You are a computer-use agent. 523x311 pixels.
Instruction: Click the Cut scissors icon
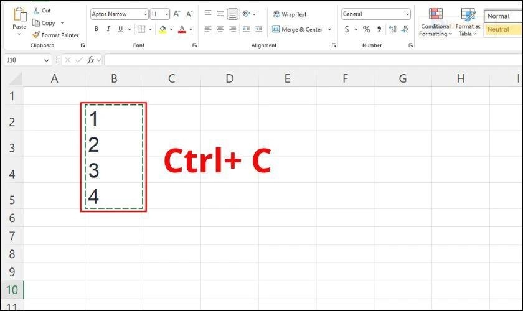pyautogui.click(x=36, y=11)
